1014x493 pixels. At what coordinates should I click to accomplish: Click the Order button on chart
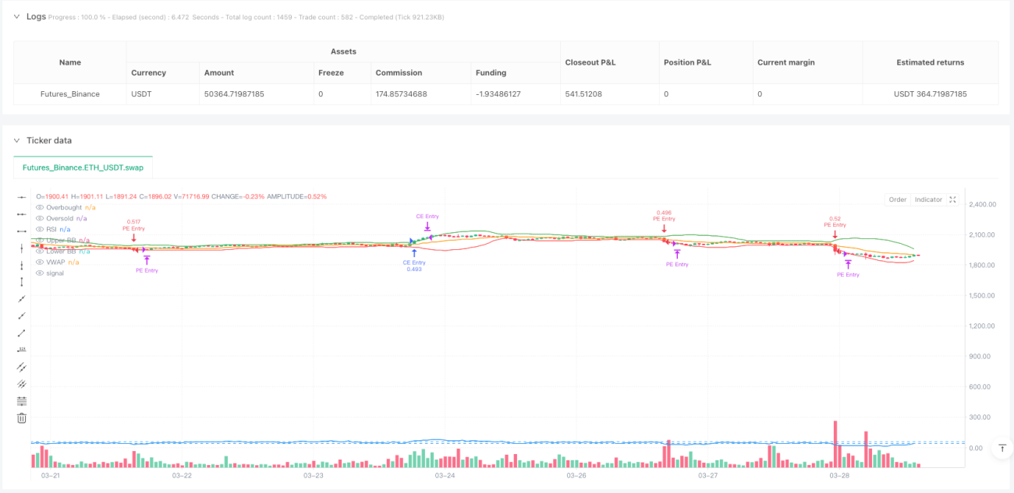click(x=898, y=199)
